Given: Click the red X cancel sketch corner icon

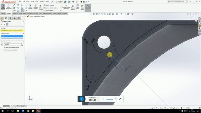Looking at the screenshot, I should 196,21.
